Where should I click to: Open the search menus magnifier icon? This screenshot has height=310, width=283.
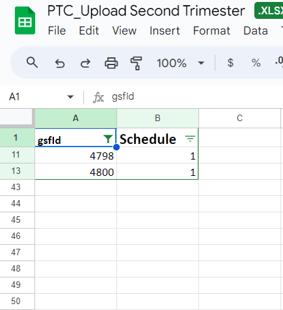pyautogui.click(x=32, y=63)
